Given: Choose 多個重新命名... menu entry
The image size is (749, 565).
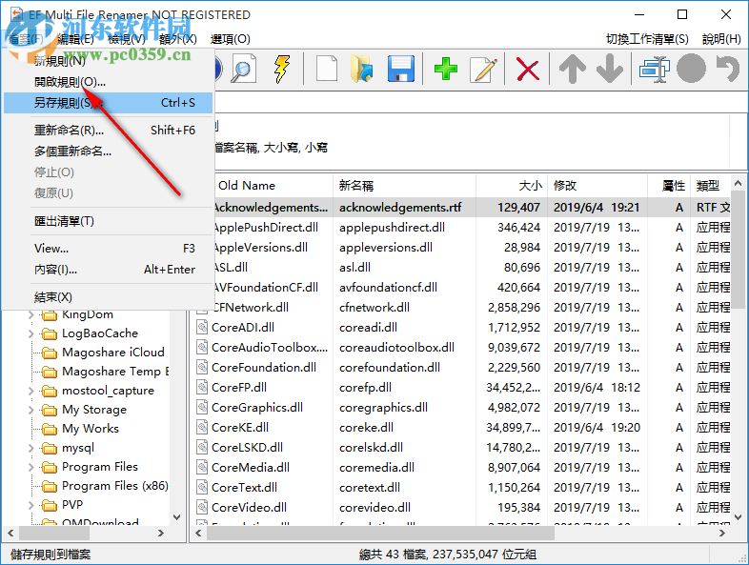Looking at the screenshot, I should coord(108,151).
